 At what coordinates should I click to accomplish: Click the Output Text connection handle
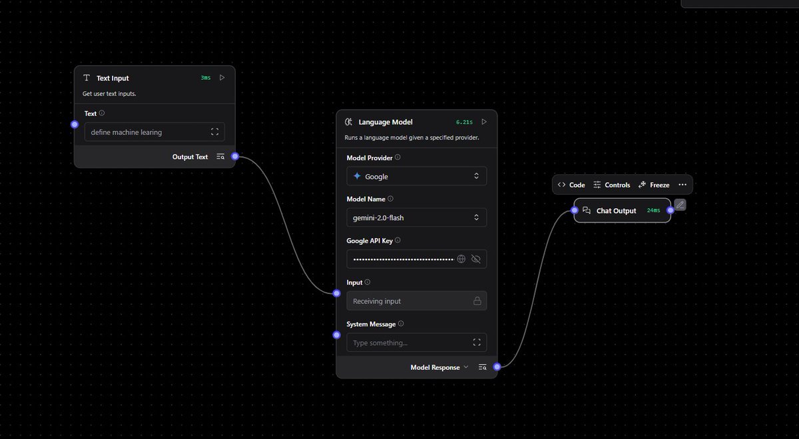[235, 156]
